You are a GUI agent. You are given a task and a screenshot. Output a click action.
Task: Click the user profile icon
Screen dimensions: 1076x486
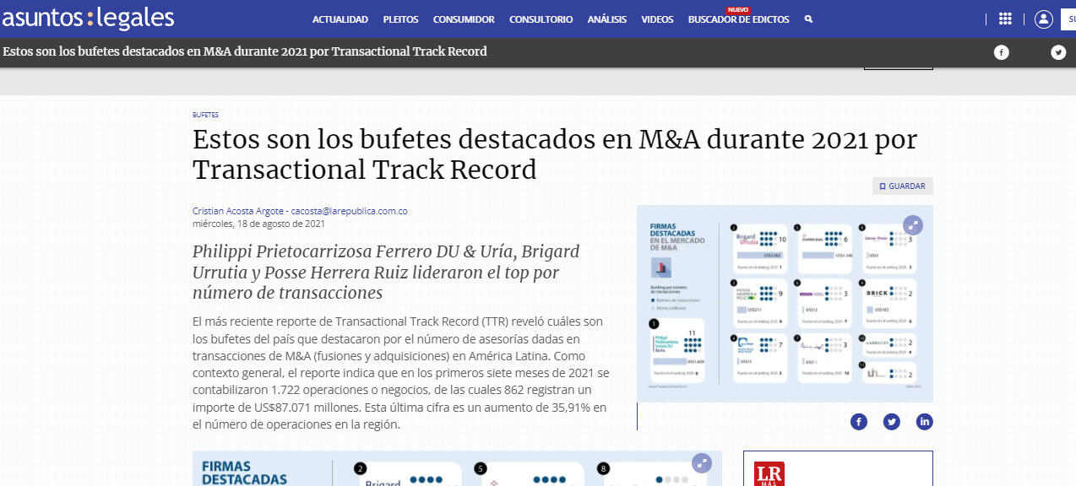[x=1043, y=19]
